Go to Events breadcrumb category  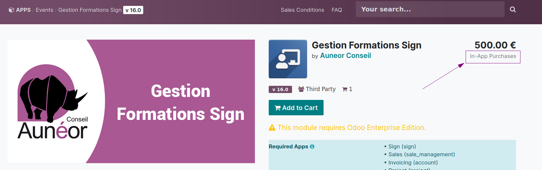[44, 10]
